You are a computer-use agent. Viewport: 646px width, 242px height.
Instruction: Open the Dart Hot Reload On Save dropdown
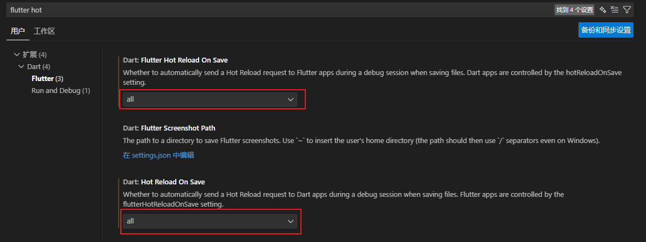click(210, 221)
